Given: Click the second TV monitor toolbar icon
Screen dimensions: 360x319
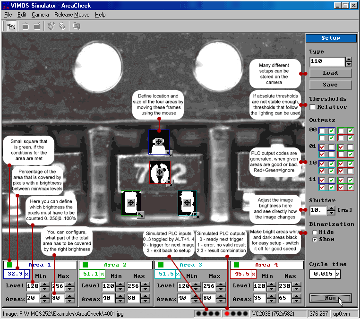Looking at the screenshot, I should click(37, 26).
